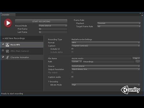The image size is (144, 108).
Task: Click the JPEG image sequence icon
Action: (7, 51)
